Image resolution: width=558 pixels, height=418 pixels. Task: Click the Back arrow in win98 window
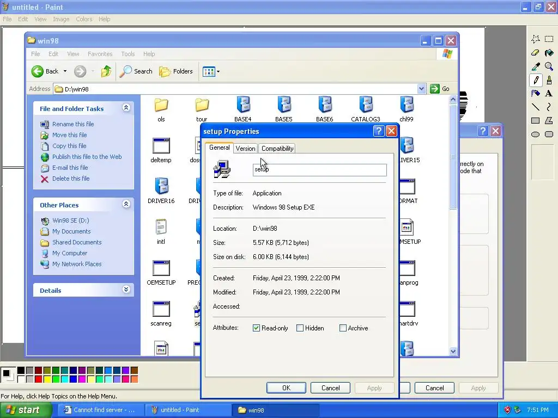tap(38, 71)
